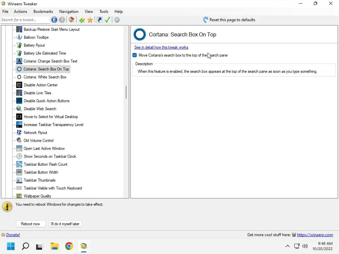Image resolution: width=339 pixels, height=254 pixels.
Task: Select Open Last Active Window tree item
Action: (44, 148)
